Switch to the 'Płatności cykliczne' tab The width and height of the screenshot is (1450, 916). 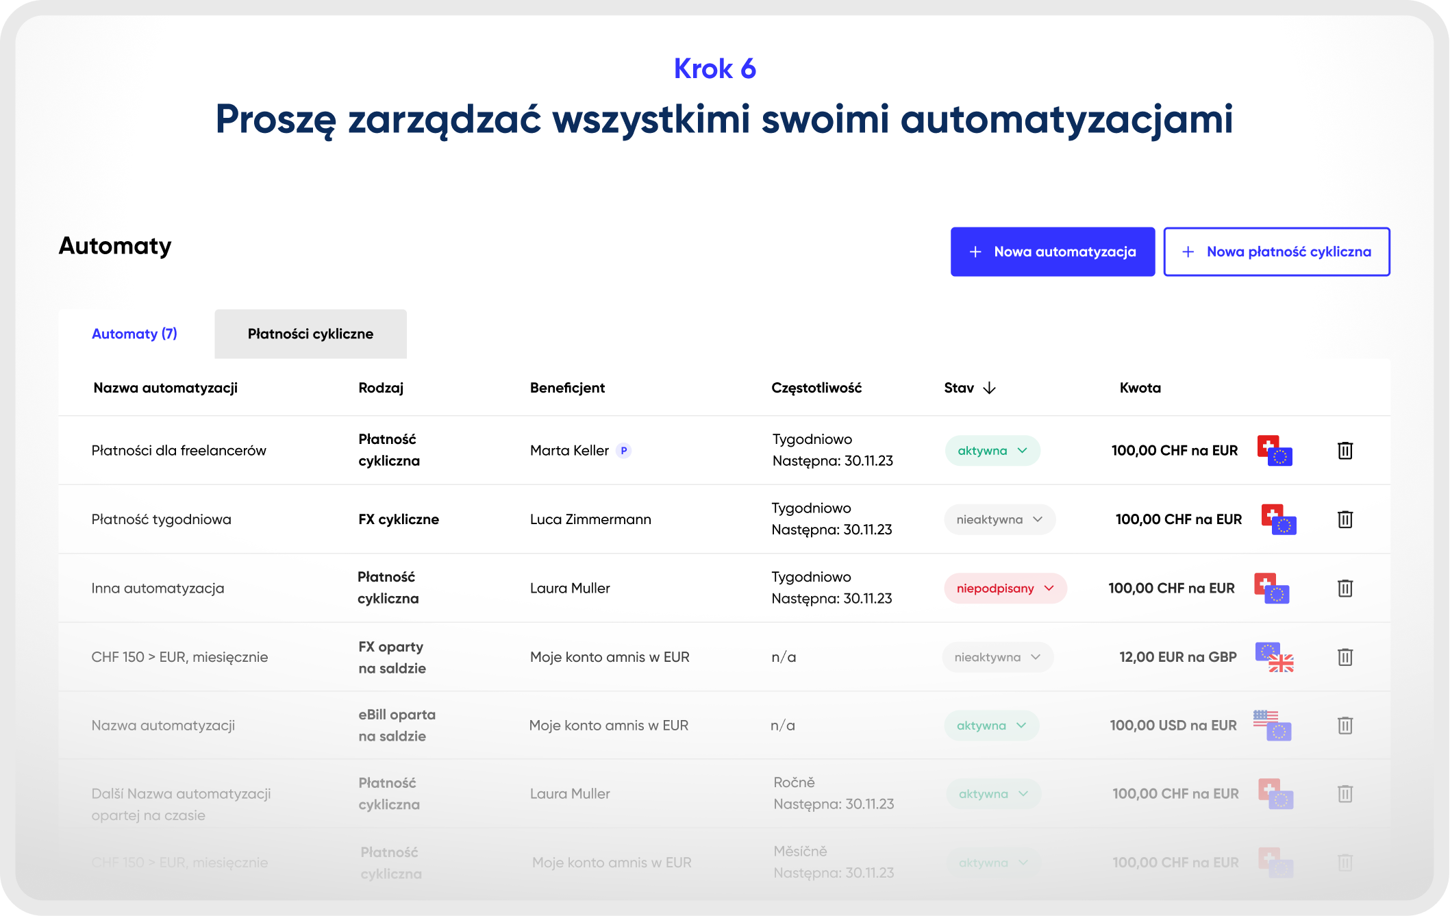310,334
